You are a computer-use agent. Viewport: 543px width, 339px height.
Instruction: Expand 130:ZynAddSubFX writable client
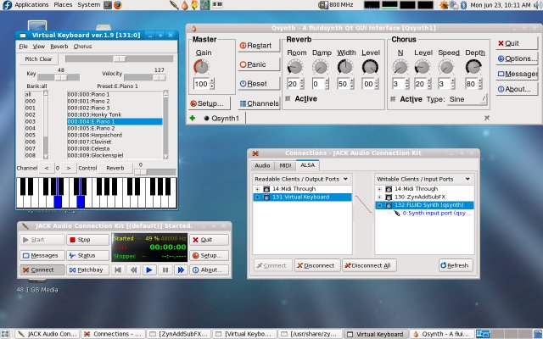[x=379, y=197]
